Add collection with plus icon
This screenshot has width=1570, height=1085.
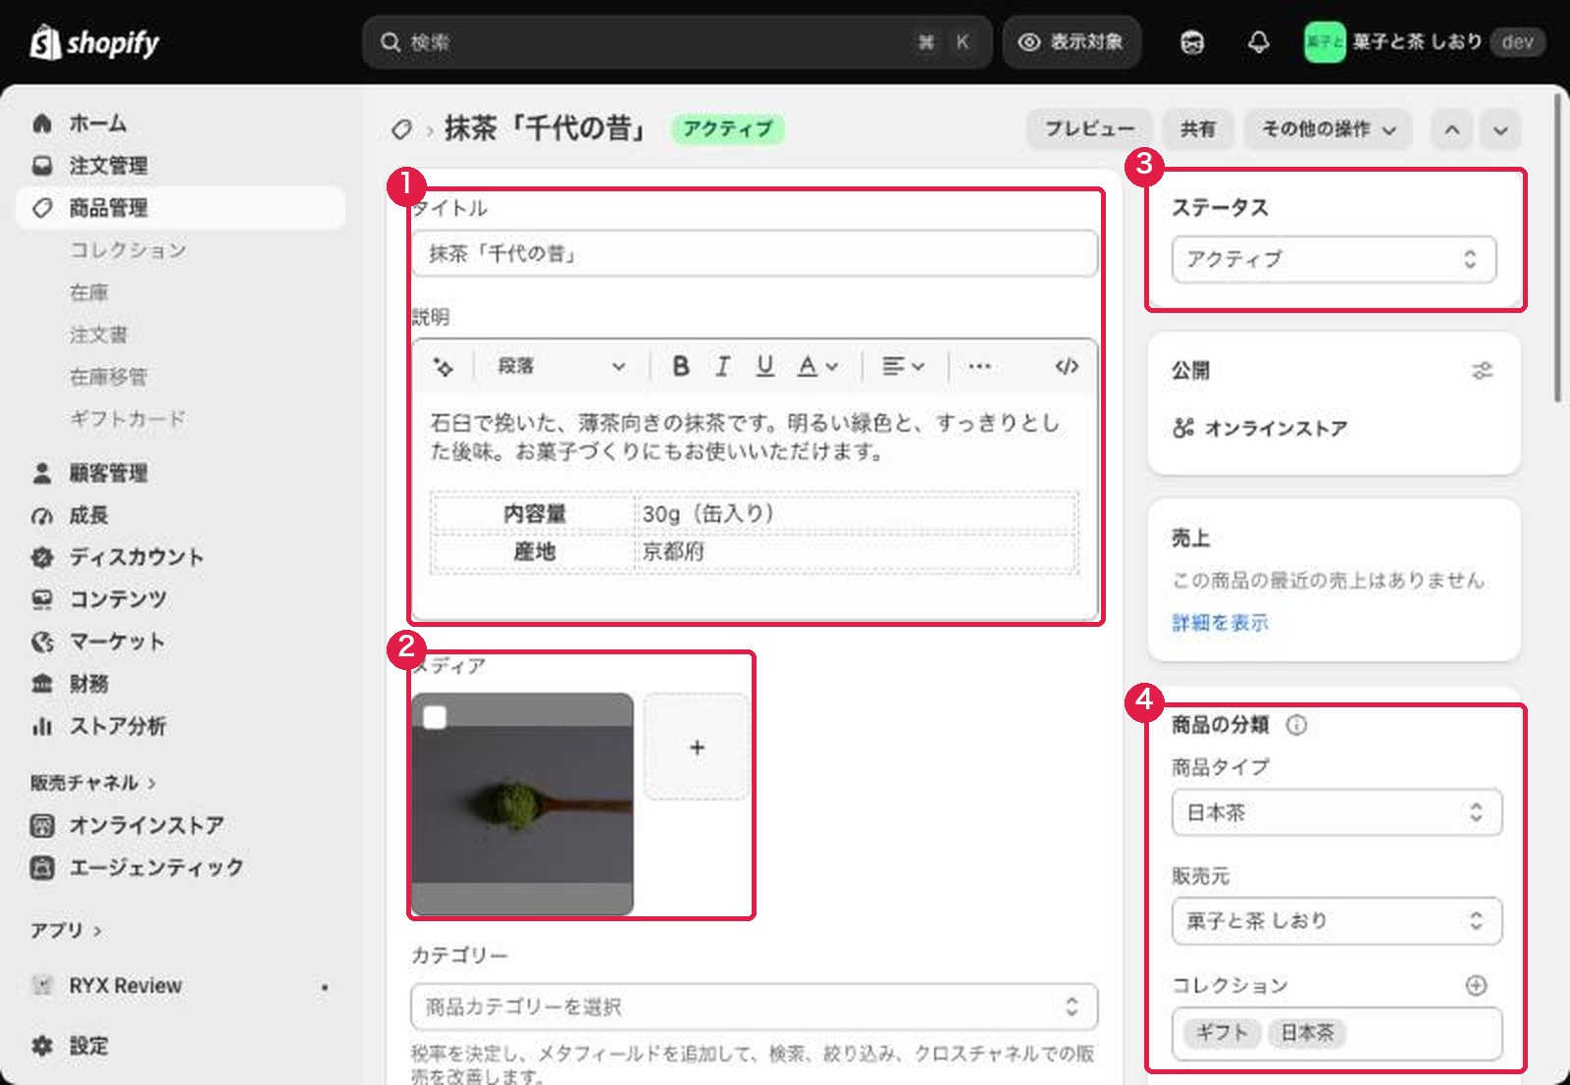point(1476,985)
